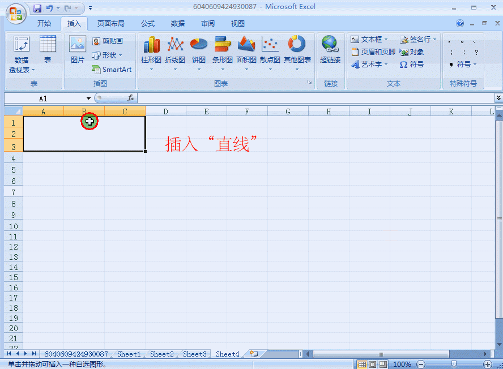Add a 超链接 hyperlink
The width and height of the screenshot is (503, 369).
[x=330, y=54]
